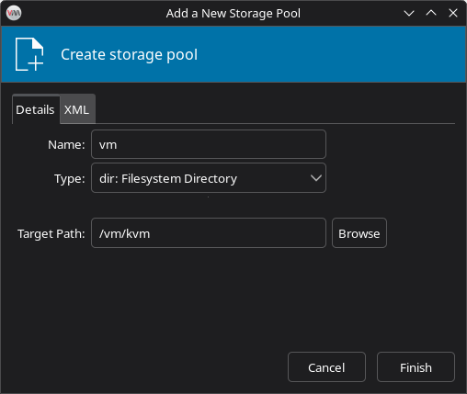Click the Create storage pool heading text
The image size is (467, 394).
(129, 55)
